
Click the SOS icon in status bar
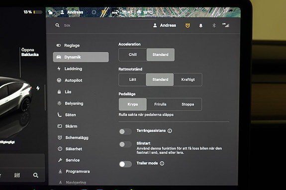pyautogui.click(x=115, y=12)
